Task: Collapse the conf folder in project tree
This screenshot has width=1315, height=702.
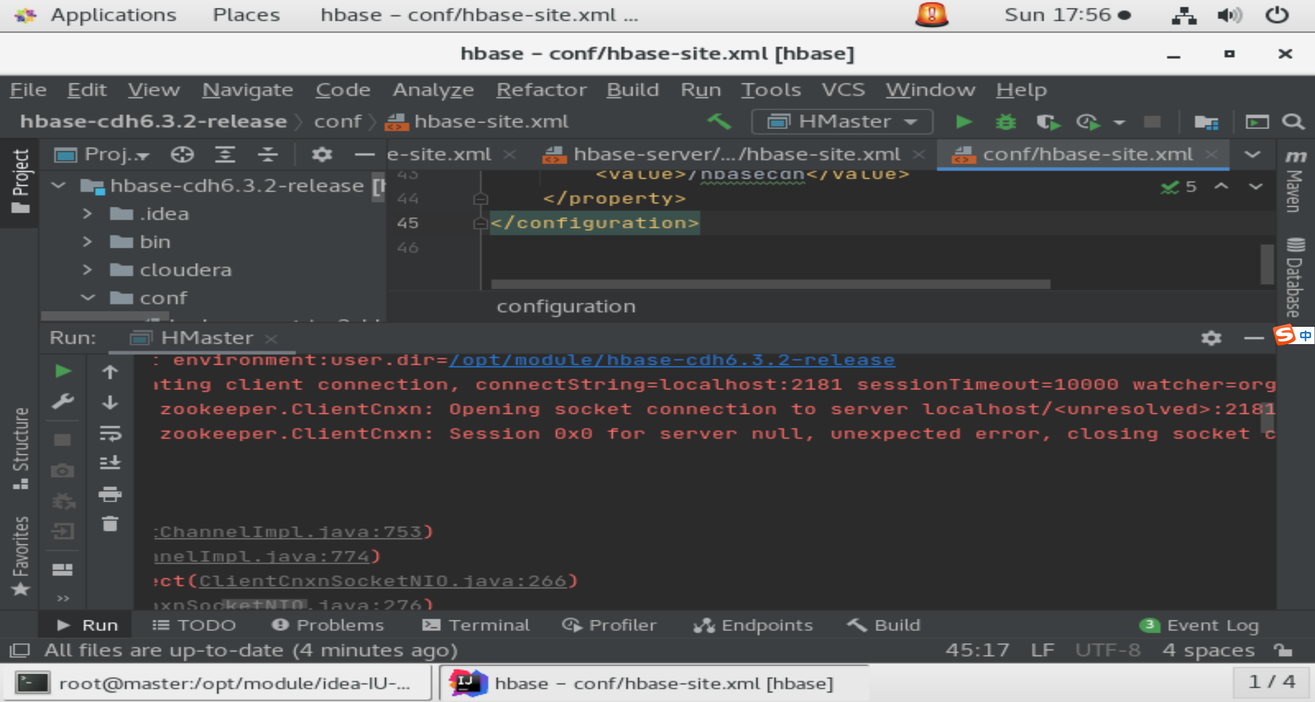Action: (88, 298)
